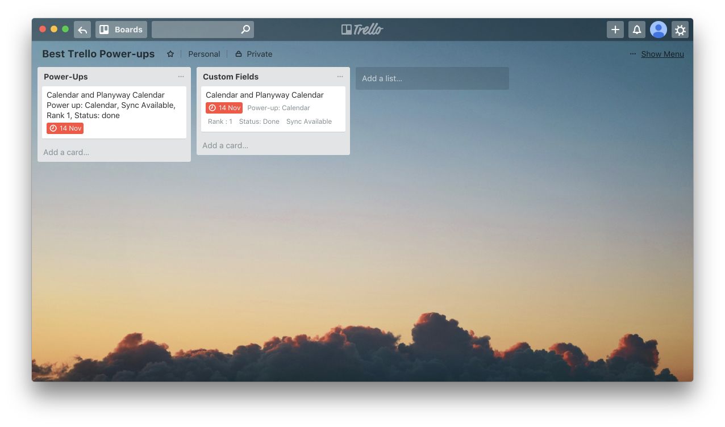Click the back arrow icon in header
This screenshot has height=427, width=725.
pyautogui.click(x=82, y=30)
